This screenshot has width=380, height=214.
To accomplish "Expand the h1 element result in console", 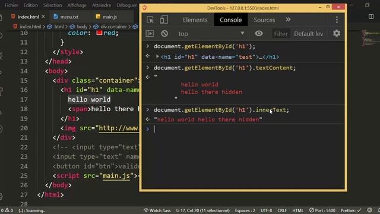I will 157,57.
